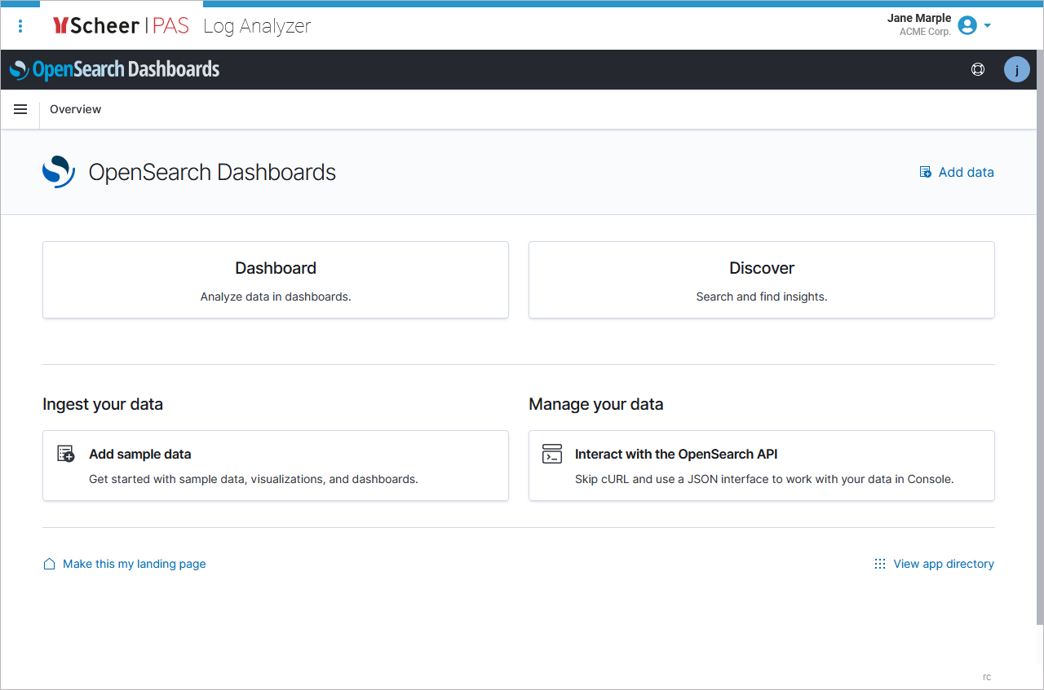Image resolution: width=1044 pixels, height=690 pixels.
Task: Click the grid icon beside View app directory
Action: click(880, 564)
